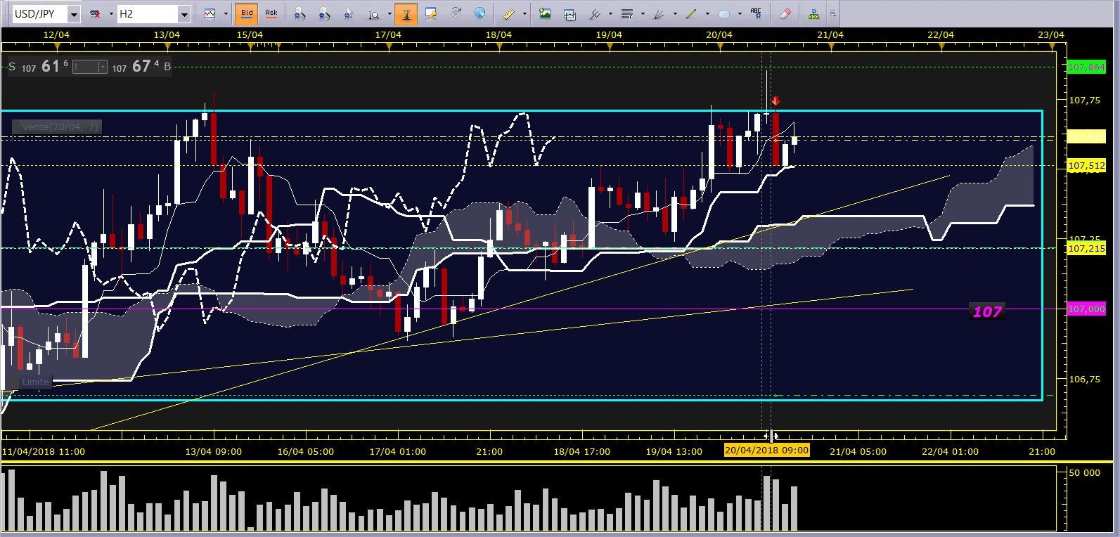1120x537 pixels.
Task: Toggle the auto vertical scale button
Action: (406, 14)
